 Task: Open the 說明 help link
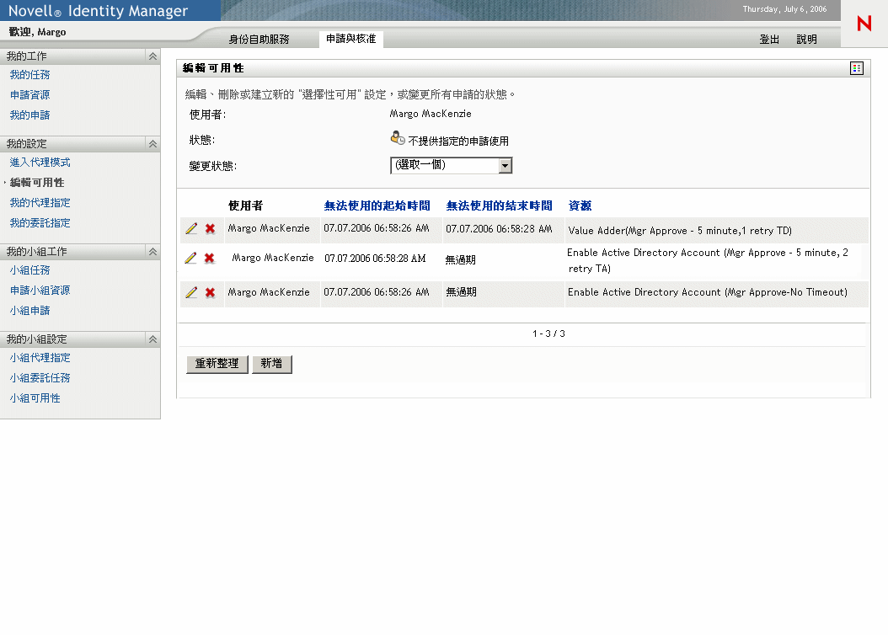click(x=806, y=39)
